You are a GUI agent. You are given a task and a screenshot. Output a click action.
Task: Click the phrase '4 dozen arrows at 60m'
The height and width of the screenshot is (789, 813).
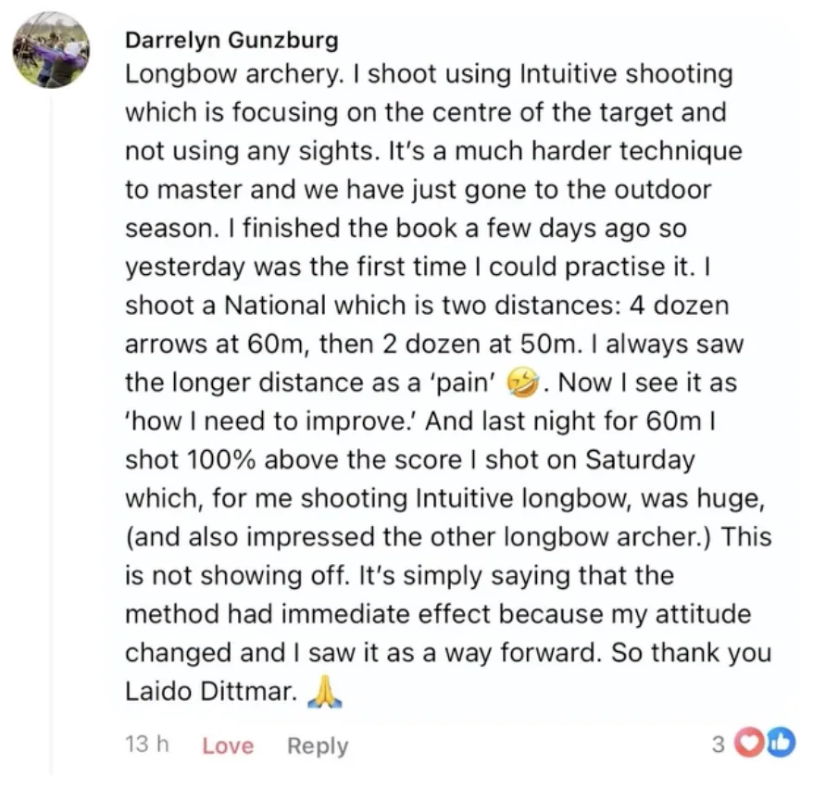click(x=427, y=324)
